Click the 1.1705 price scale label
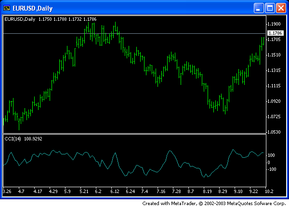289x207 pixels. pos(274,40)
